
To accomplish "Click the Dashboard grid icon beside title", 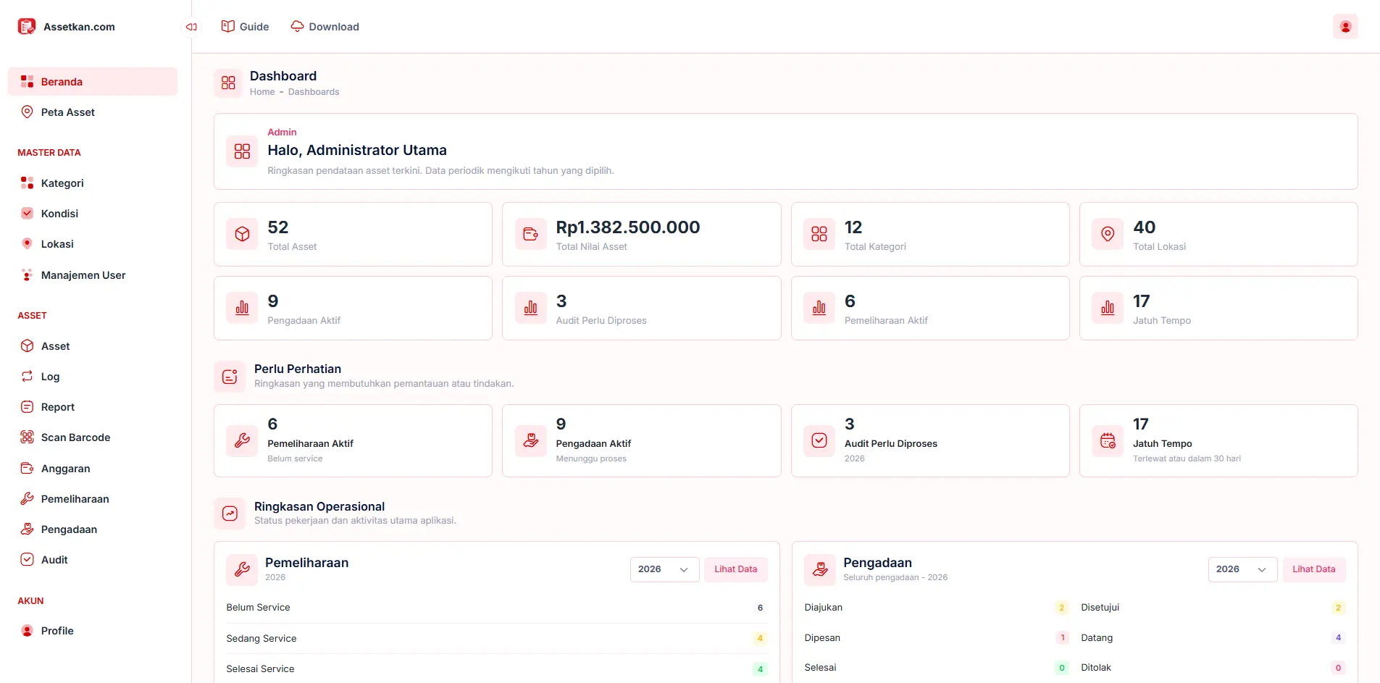I will pyautogui.click(x=228, y=83).
